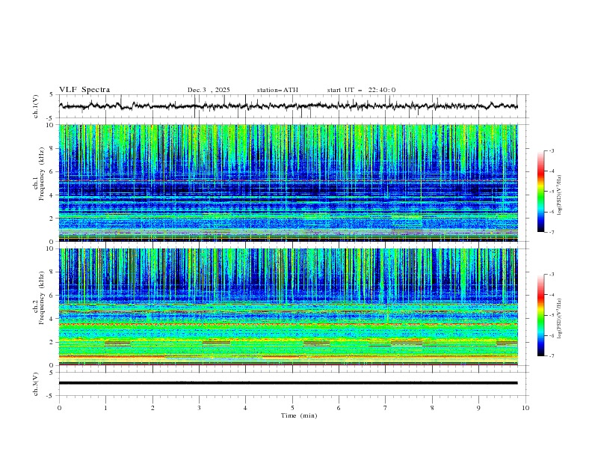Click the ch.2 PSD color scale bar
This screenshot has width=592, height=458.
point(541,315)
